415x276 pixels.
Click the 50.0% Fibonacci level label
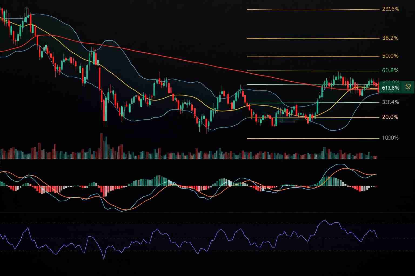(x=390, y=56)
